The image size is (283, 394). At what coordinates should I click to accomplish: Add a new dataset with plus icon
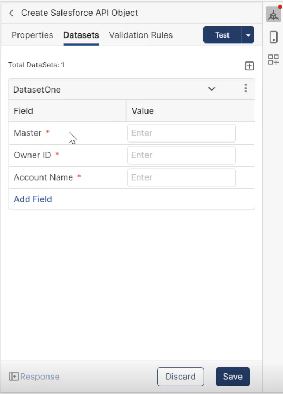[249, 66]
